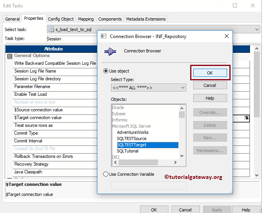Select the Use object radio button
Image resolution: width=262 pixels, height=213 pixels.
[x=106, y=71]
